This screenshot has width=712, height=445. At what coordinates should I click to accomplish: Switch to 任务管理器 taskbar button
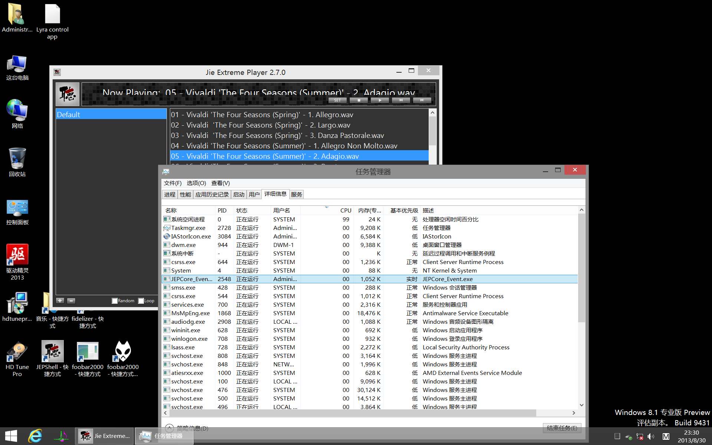[x=164, y=436]
